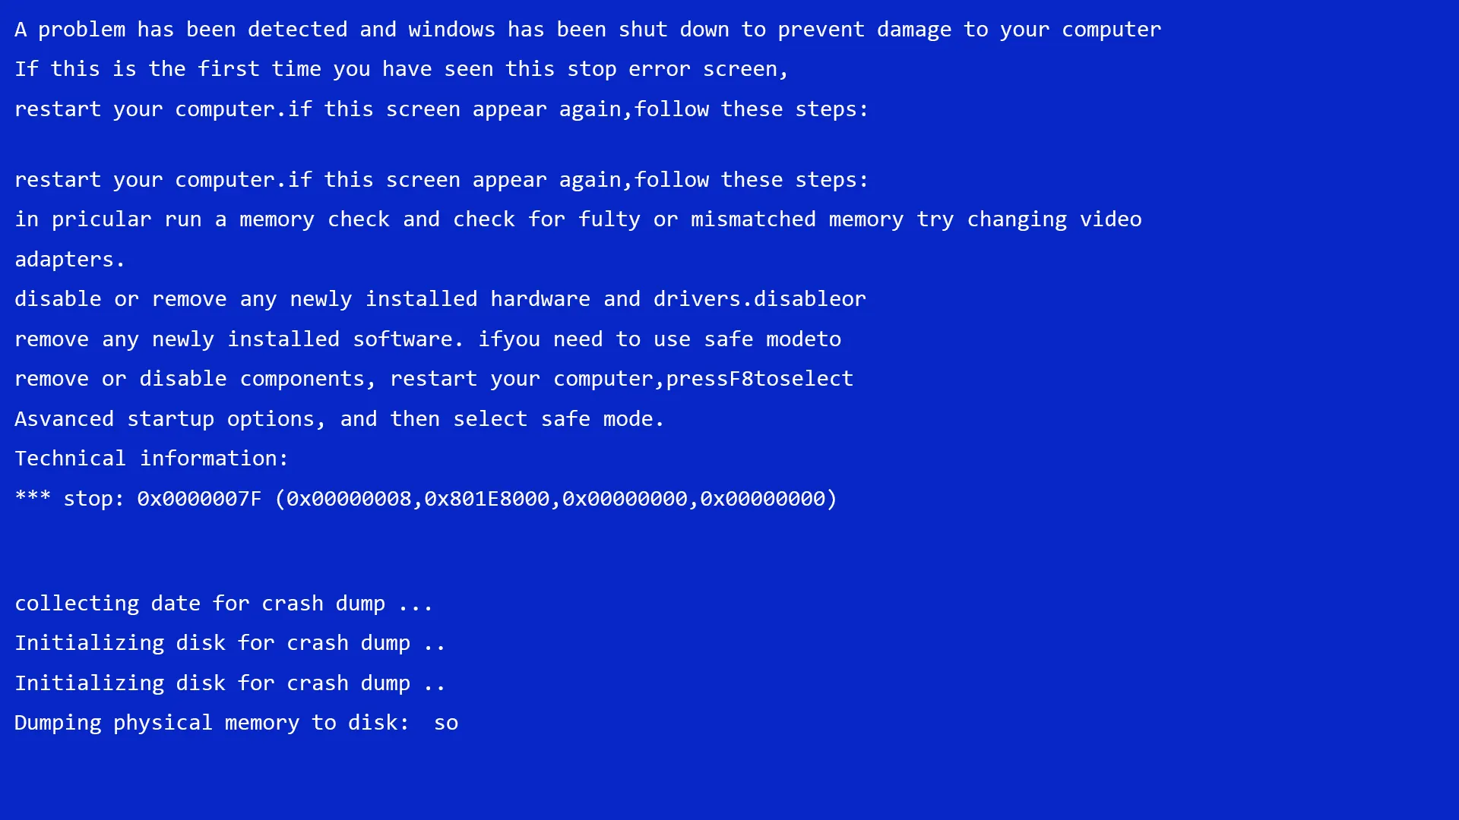This screenshot has height=820, width=1459.
Task: Click the 'mismatched memory' words
Action: click(x=797, y=219)
